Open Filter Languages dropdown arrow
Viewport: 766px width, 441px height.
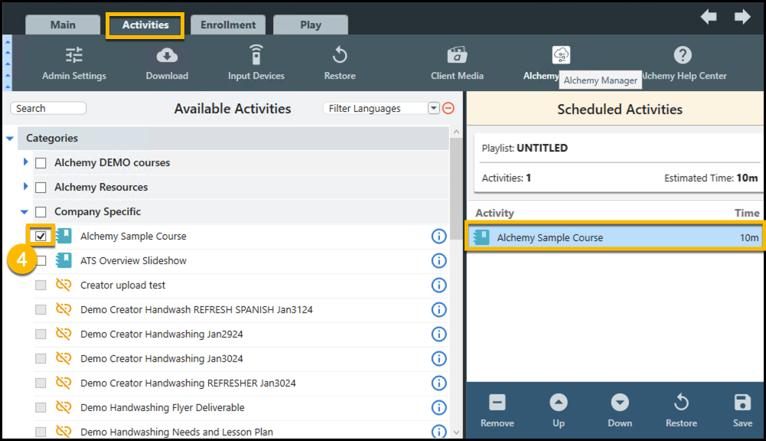[x=433, y=108]
